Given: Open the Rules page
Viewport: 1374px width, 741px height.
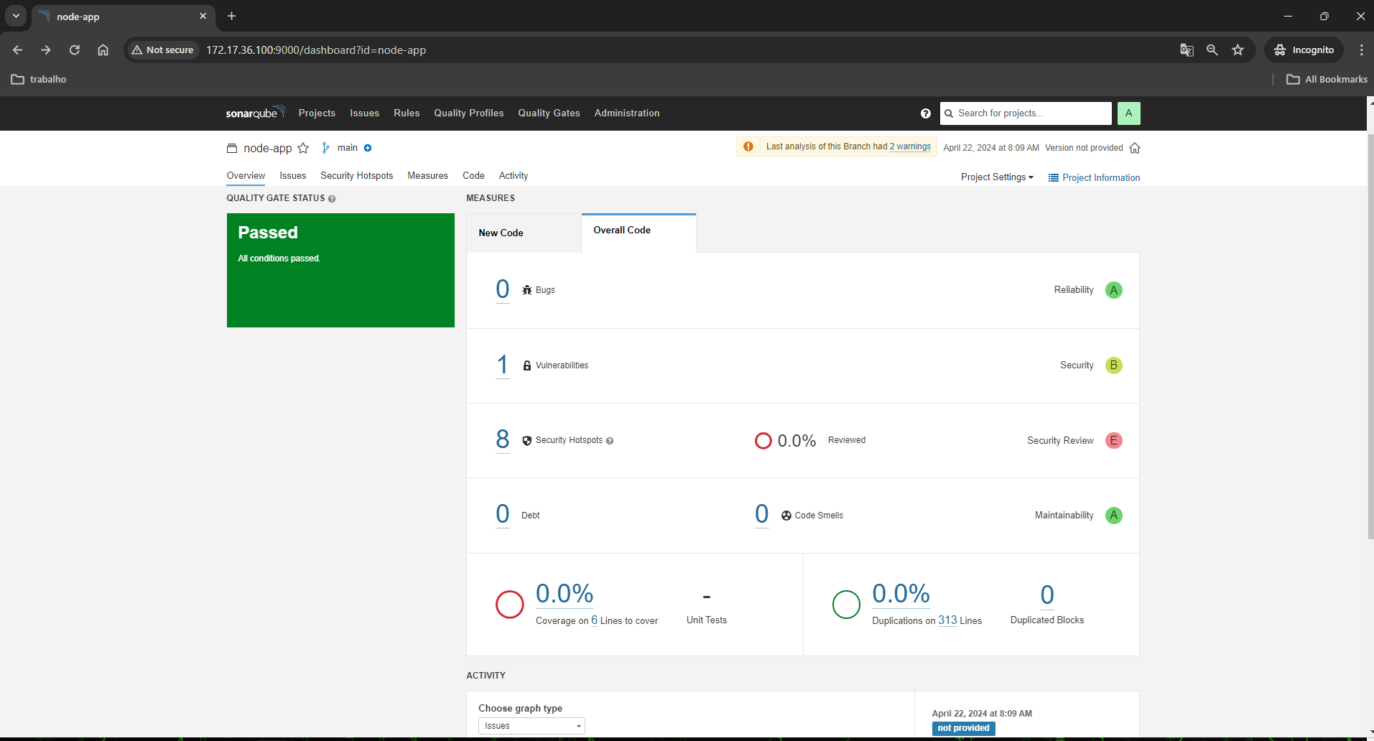Looking at the screenshot, I should click(407, 113).
